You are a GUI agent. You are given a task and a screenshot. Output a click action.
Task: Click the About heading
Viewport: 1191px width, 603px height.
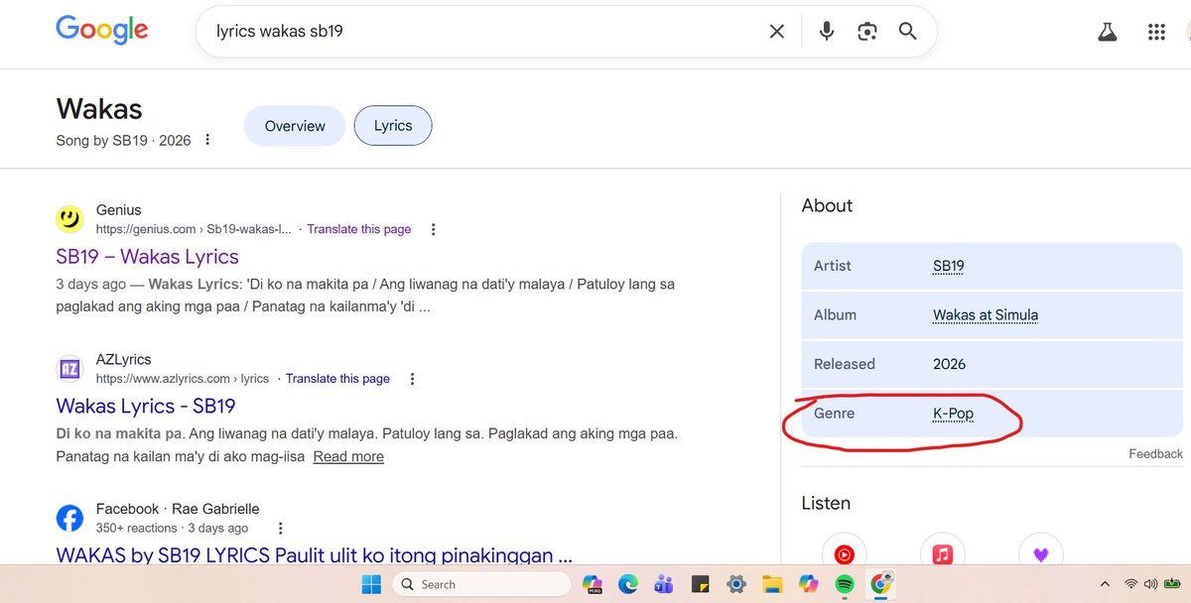pyautogui.click(x=827, y=206)
